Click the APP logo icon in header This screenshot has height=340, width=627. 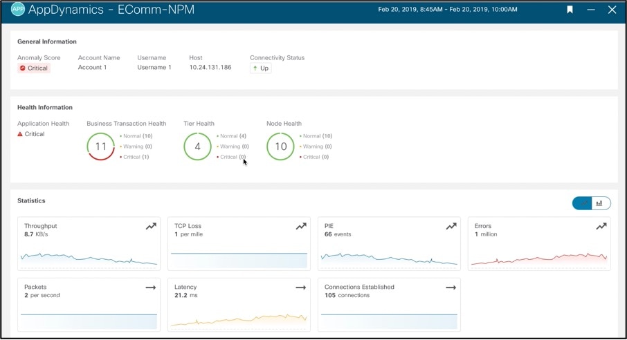point(17,9)
